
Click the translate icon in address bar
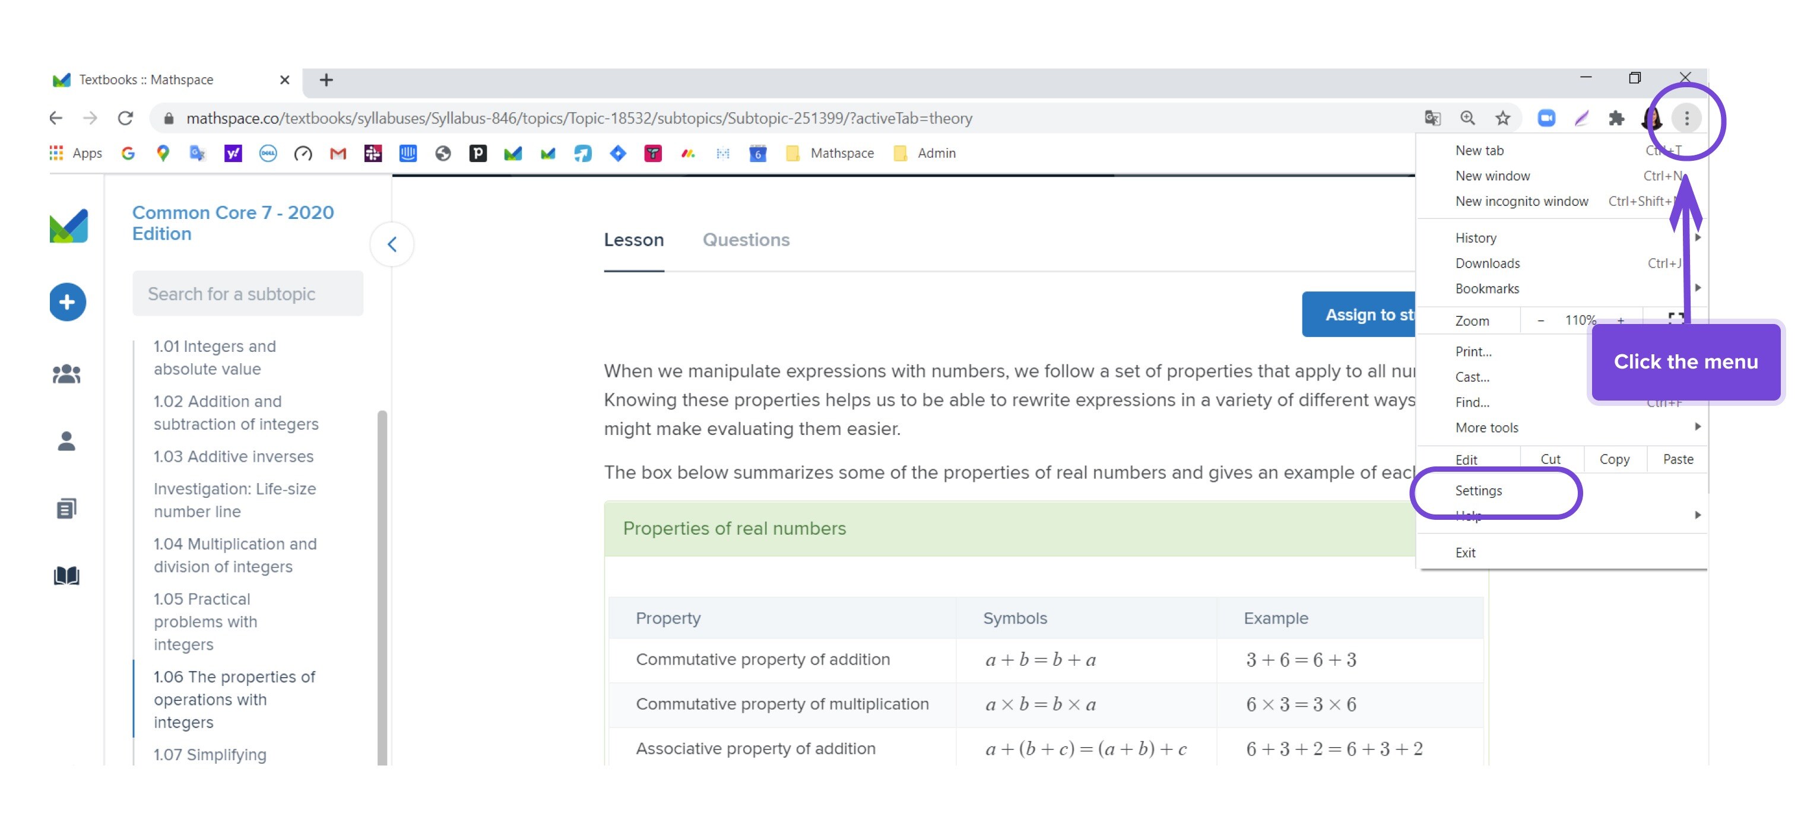tap(1432, 118)
